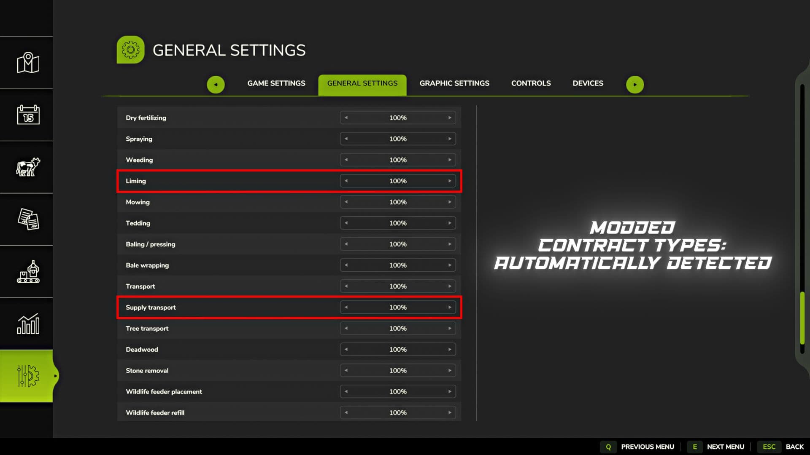Select the General Settings tab
810x455 pixels.
tap(362, 85)
